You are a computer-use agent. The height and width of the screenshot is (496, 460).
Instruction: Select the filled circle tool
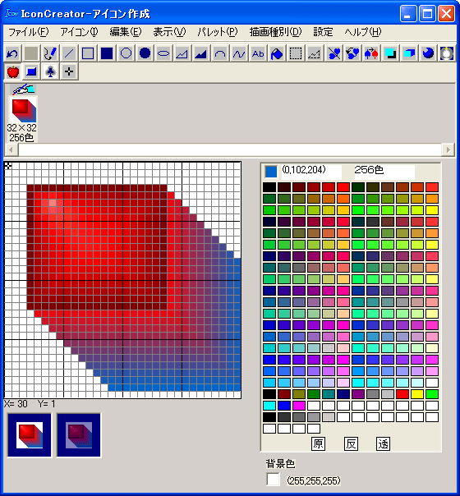click(145, 53)
